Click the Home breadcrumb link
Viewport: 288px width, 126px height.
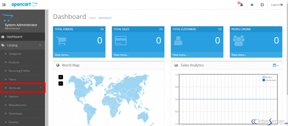tap(92, 18)
